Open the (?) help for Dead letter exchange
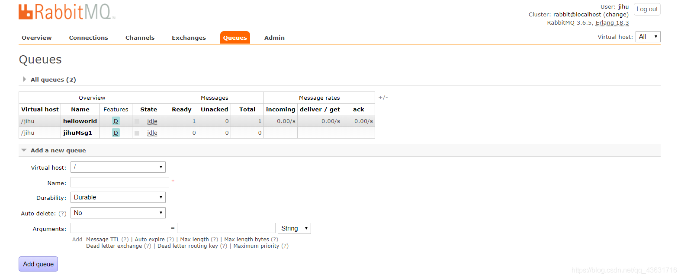 click(x=148, y=246)
